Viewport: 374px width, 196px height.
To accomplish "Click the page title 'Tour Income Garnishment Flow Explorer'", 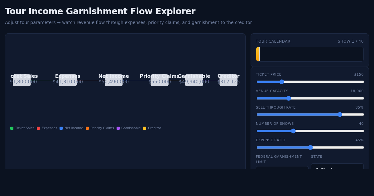I will [100, 12].
